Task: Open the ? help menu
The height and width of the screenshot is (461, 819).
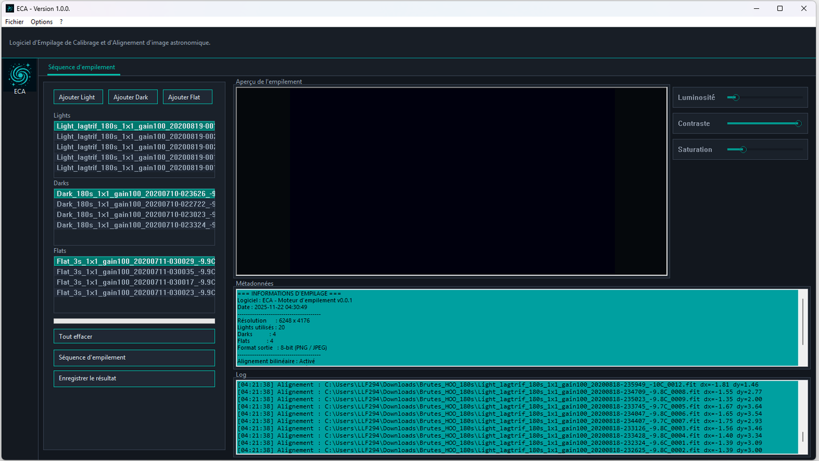Action: (61, 22)
